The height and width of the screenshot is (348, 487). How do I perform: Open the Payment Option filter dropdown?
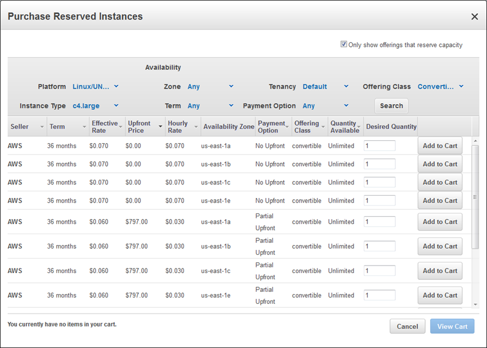click(x=325, y=106)
